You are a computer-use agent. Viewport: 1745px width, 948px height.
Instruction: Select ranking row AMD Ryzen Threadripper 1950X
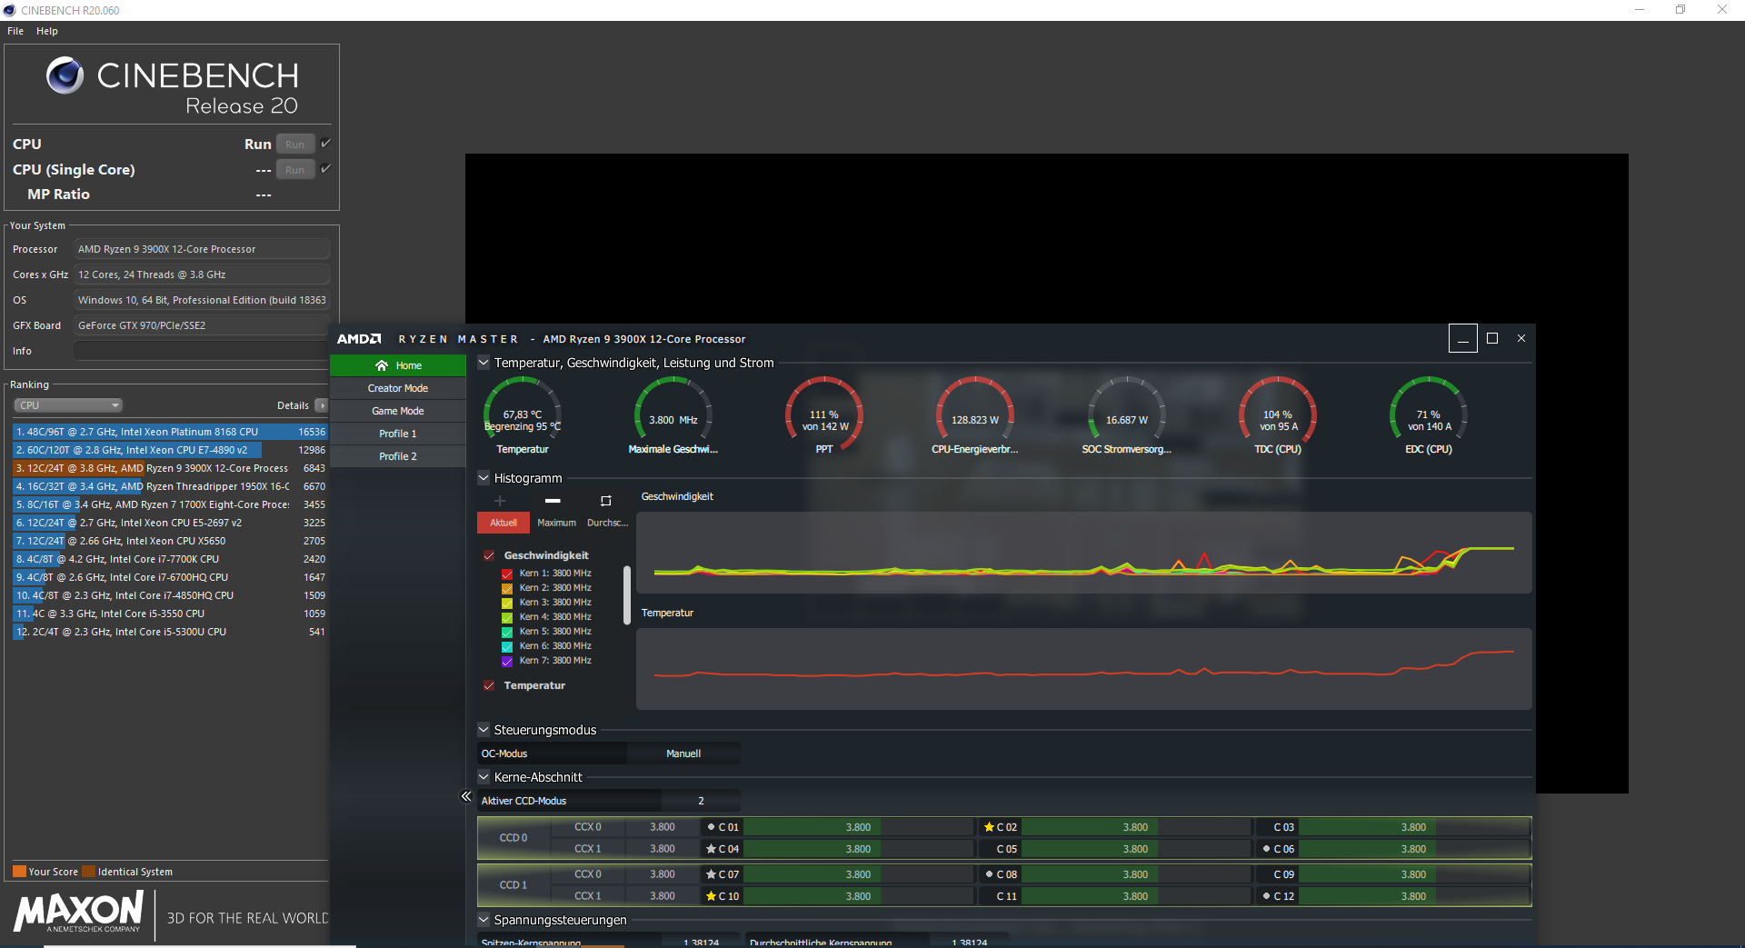(x=170, y=486)
